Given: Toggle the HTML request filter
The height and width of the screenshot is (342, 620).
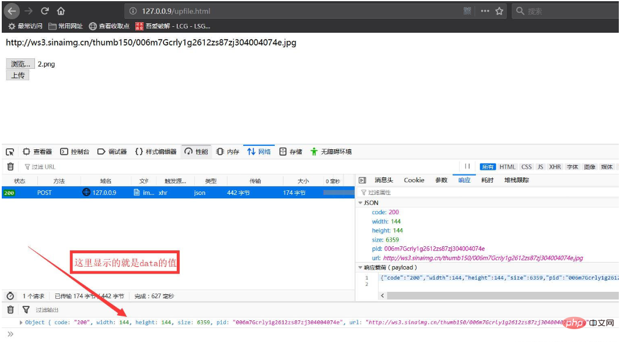Looking at the screenshot, I should click(507, 167).
